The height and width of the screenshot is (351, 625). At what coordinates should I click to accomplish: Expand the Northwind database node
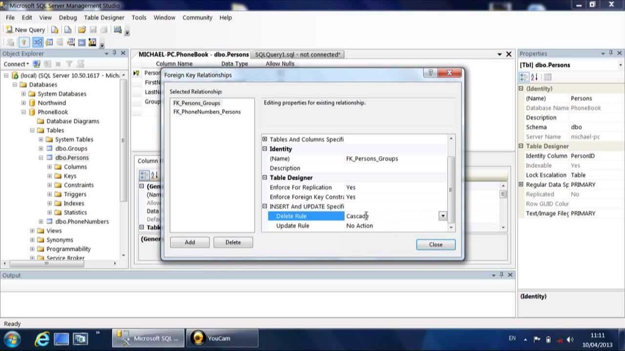23,103
